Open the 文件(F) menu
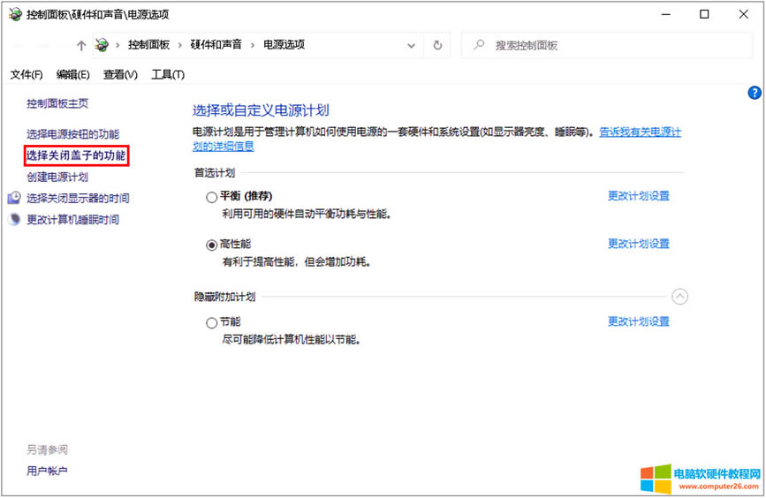Screen dimensions: 766x498 click(26, 74)
